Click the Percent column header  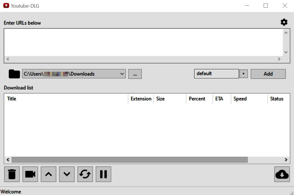point(199,99)
